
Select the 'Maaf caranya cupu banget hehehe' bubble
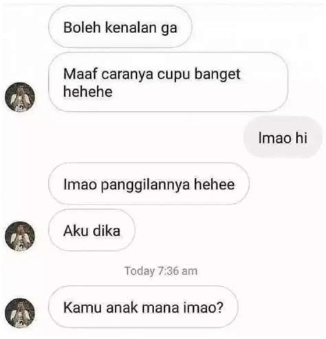[168, 82]
